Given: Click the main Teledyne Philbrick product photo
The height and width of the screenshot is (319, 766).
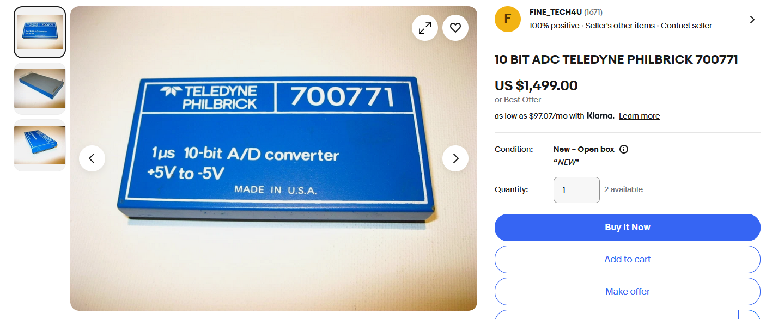Looking at the screenshot, I should pyautogui.click(x=273, y=158).
